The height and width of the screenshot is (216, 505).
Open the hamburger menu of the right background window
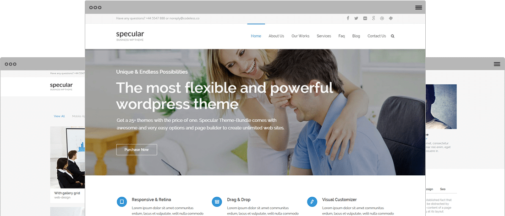click(x=497, y=64)
